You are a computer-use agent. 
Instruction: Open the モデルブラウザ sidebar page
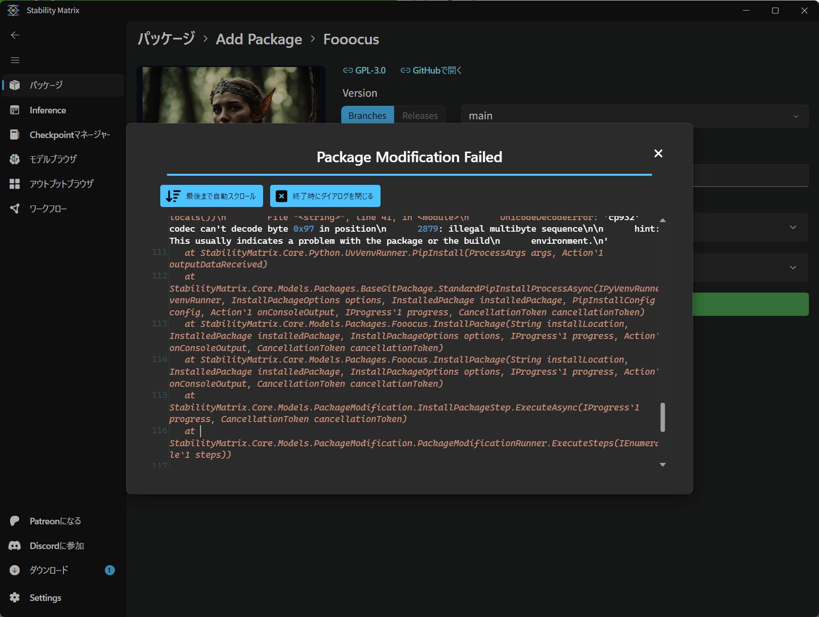(x=62, y=159)
